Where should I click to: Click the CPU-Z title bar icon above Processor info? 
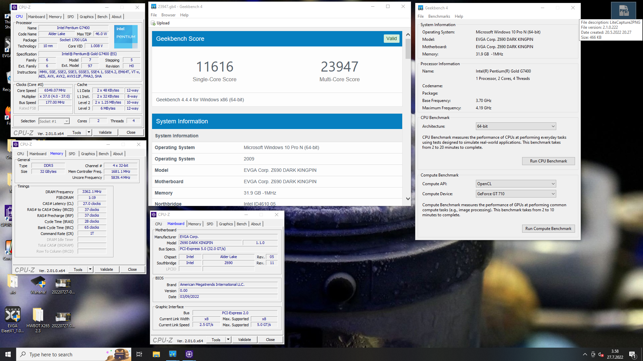point(14,7)
